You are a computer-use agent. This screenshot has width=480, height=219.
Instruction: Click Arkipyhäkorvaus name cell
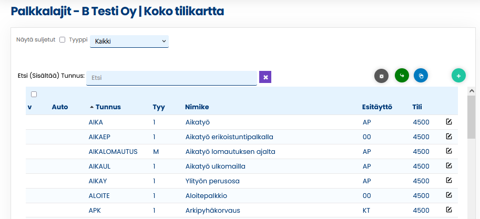pyautogui.click(x=213, y=211)
